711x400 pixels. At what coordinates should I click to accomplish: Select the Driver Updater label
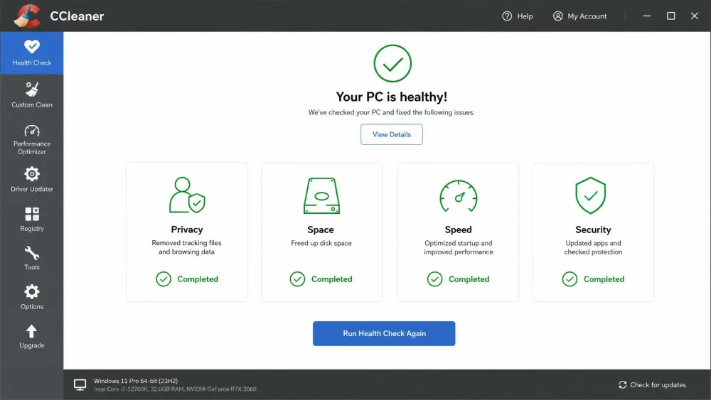point(32,189)
